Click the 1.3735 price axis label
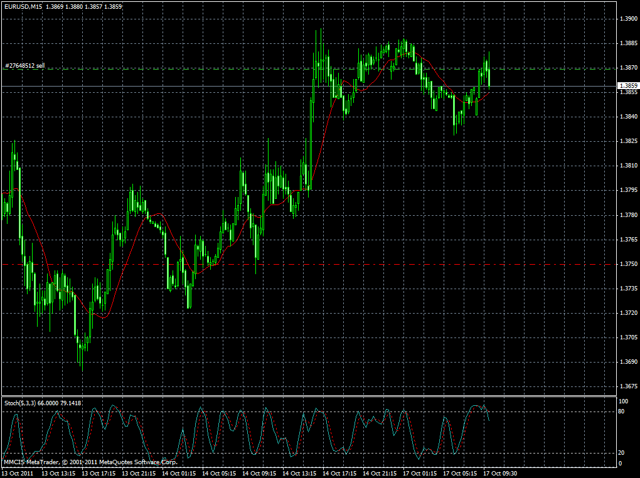Image resolution: width=640 pixels, height=478 pixels. click(x=628, y=289)
